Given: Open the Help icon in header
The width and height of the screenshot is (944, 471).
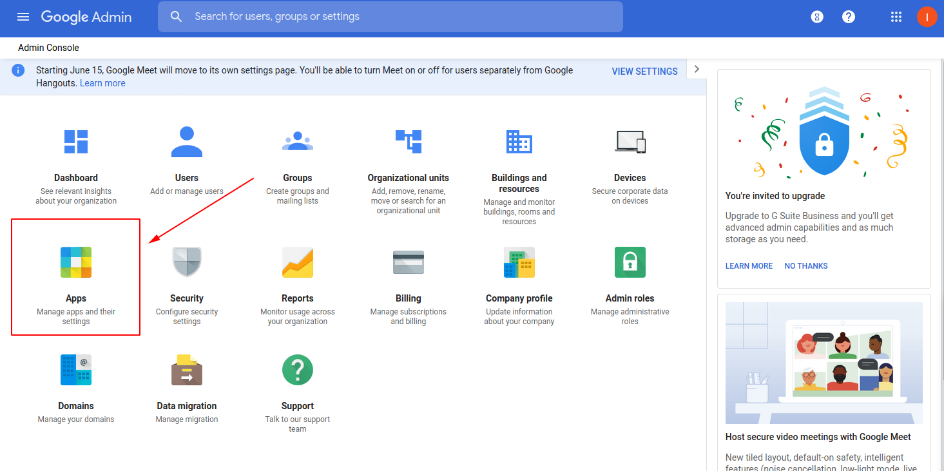Looking at the screenshot, I should [x=849, y=17].
